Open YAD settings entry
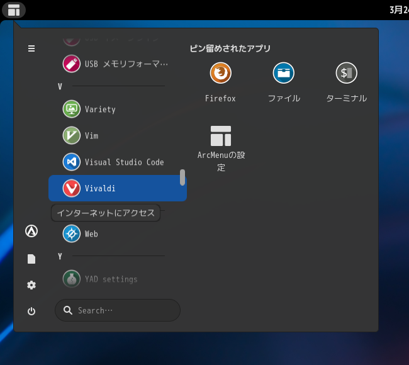 (118, 279)
